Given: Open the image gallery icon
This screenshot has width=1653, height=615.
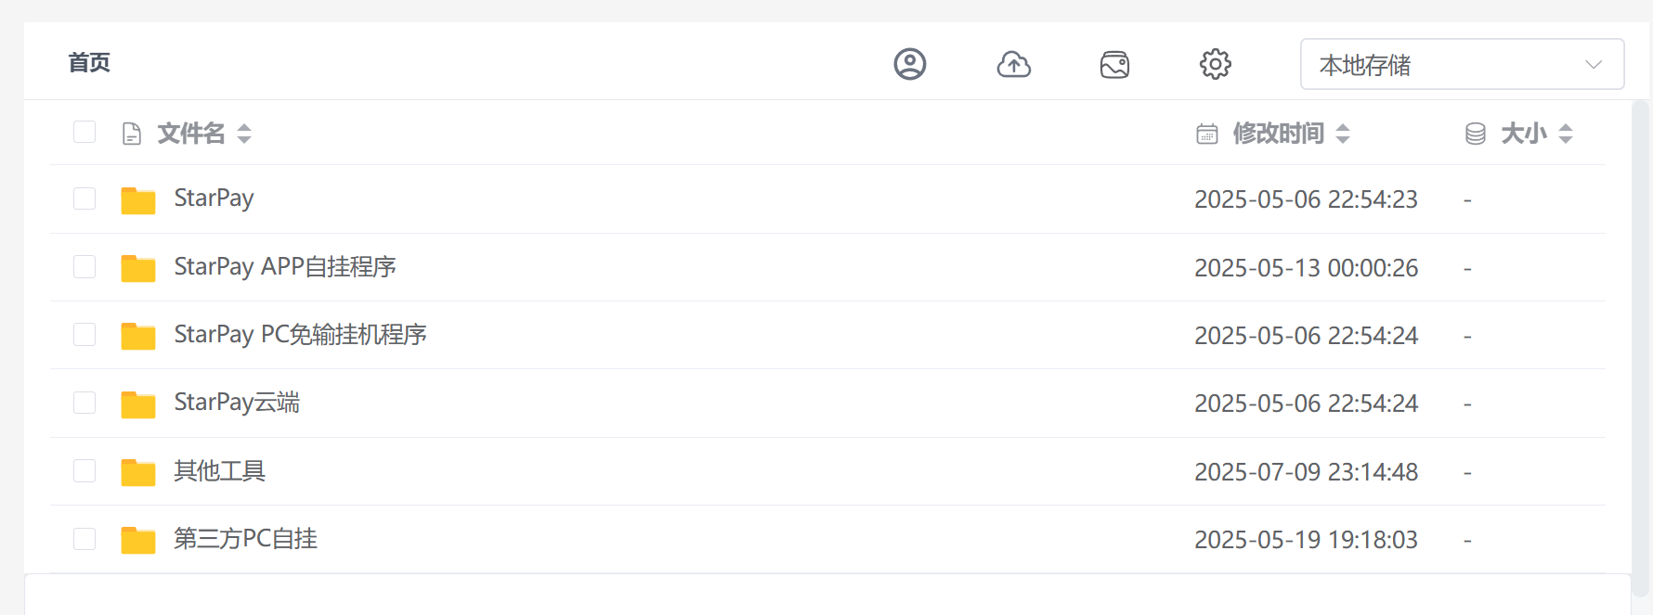Looking at the screenshot, I should coord(1114,64).
